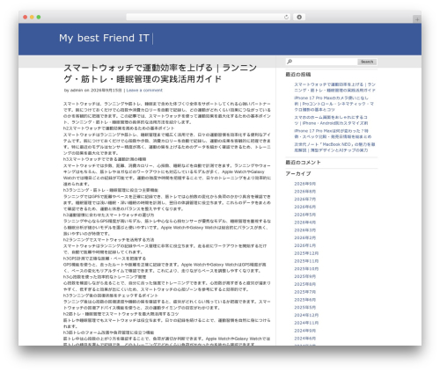This screenshot has width=440, height=372.
Task: Click the subheading h2スマートウォッチで運動効率を高めるための基本ポイント
Action: [119, 128]
